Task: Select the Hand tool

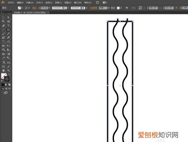Action: click(x=3, y=70)
